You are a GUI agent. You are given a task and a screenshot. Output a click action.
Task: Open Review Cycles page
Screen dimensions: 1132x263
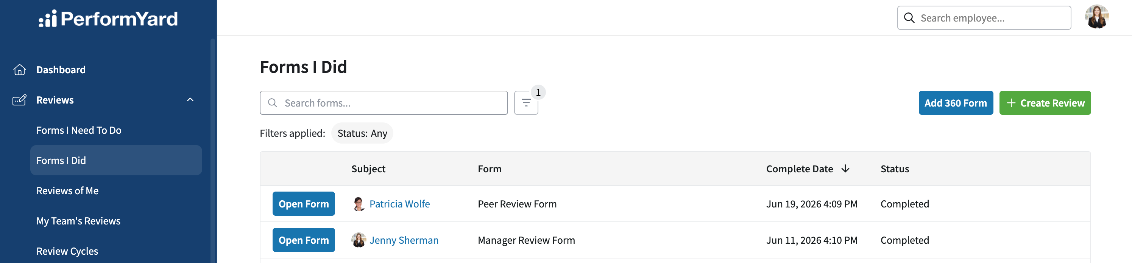pos(67,251)
